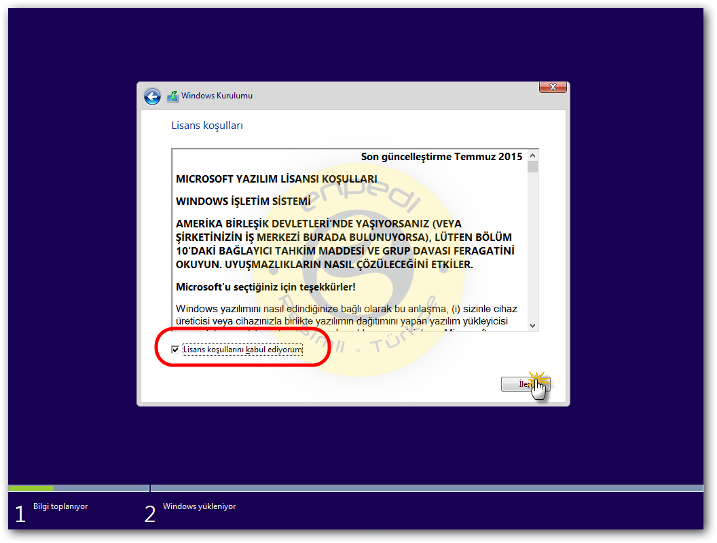Click the scrollbar up arrow
The width and height of the screenshot is (717, 543).
pos(534,154)
